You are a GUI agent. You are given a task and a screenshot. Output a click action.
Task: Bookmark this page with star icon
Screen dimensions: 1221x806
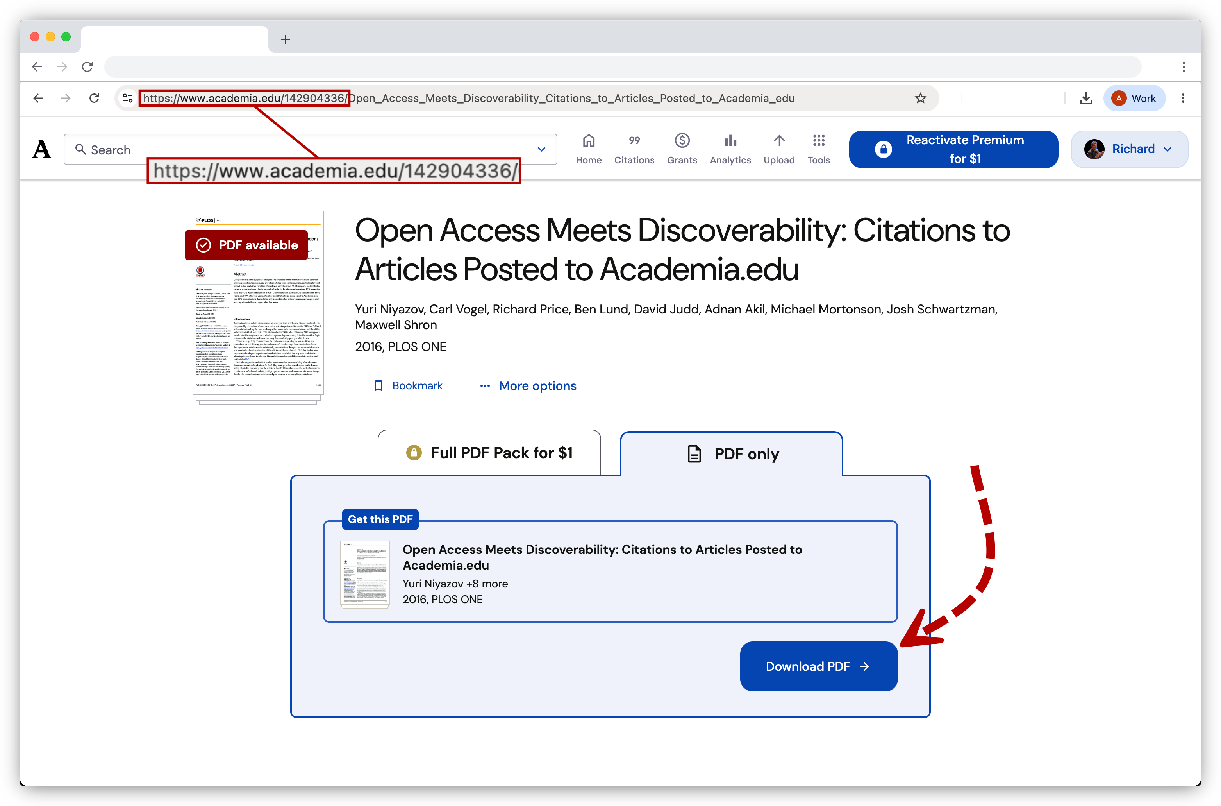920,98
